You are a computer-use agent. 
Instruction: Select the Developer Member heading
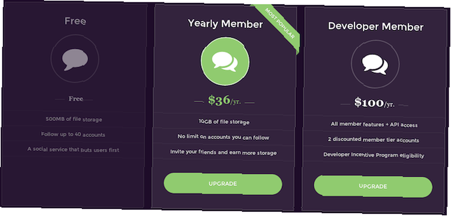pyautogui.click(x=376, y=27)
